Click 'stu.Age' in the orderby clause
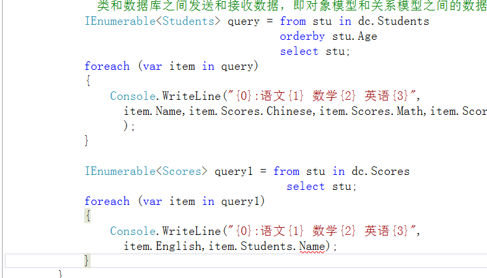The image size is (487, 278). pyautogui.click(x=355, y=37)
